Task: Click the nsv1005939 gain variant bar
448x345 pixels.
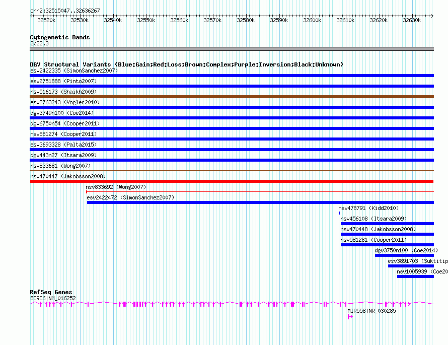Action: coord(415,277)
